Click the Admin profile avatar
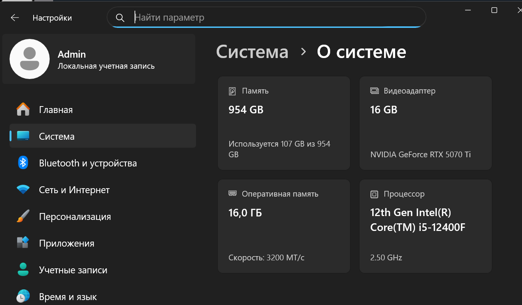Viewport: 522px width, 305px height. click(x=29, y=59)
